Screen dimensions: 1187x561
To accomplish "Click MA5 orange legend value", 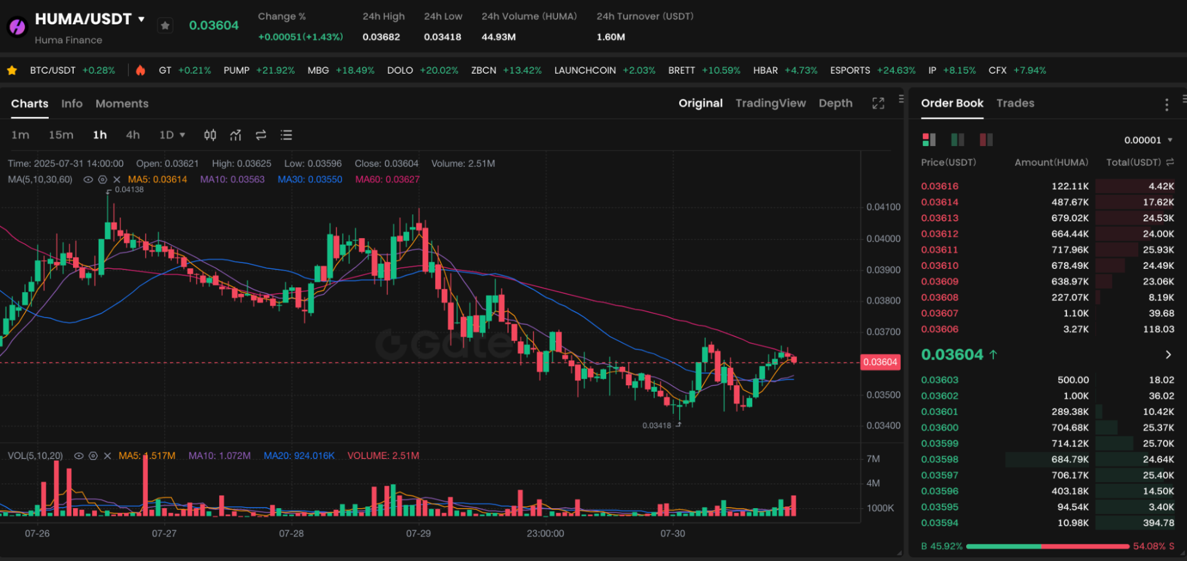I will click(157, 179).
